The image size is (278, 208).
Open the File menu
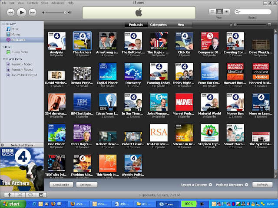click(4, 3)
